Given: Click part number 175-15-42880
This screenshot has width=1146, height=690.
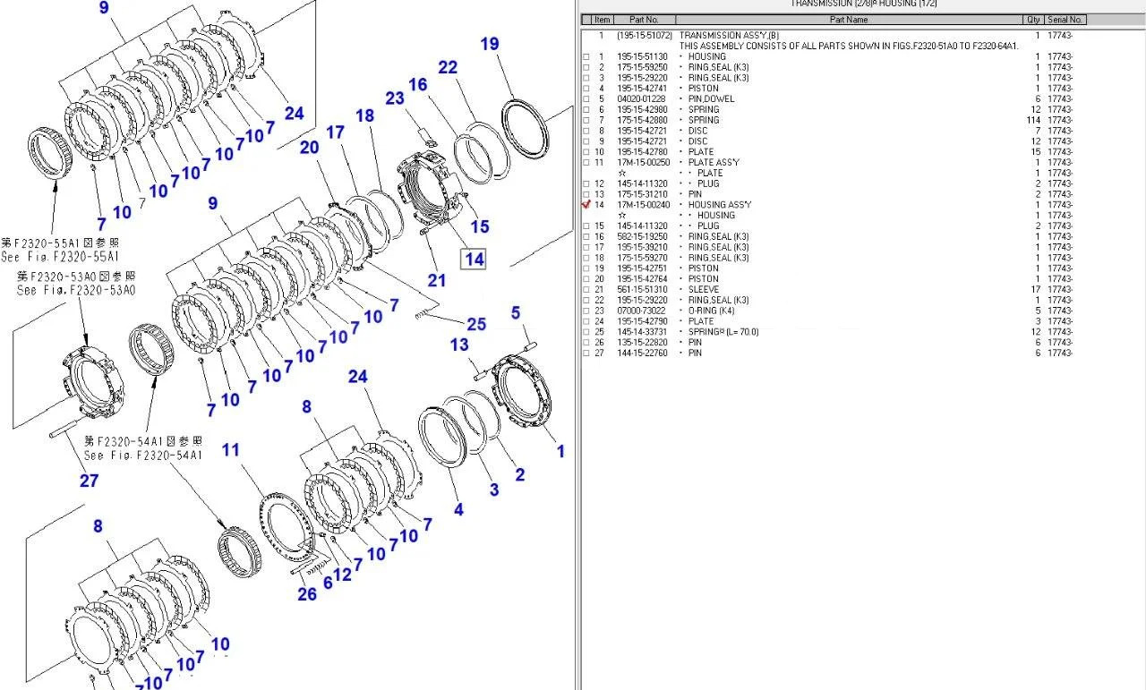Looking at the screenshot, I should coord(643,120).
